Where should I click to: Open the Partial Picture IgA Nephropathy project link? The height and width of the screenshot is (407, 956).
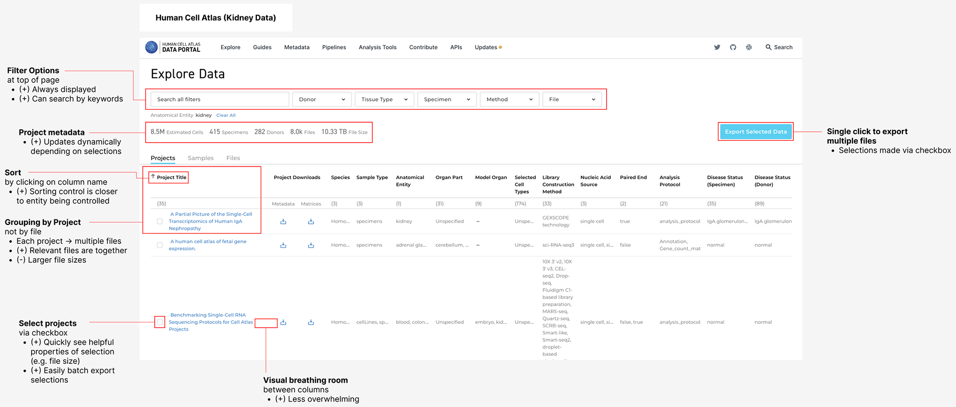(211, 221)
